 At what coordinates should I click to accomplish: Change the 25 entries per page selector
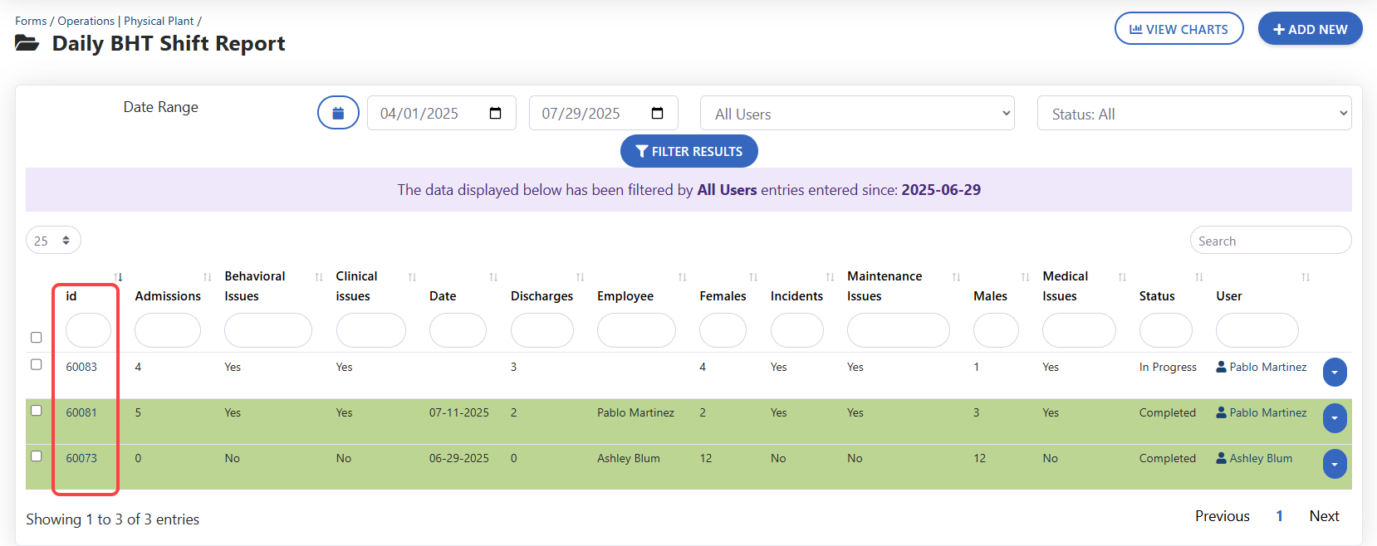53,241
